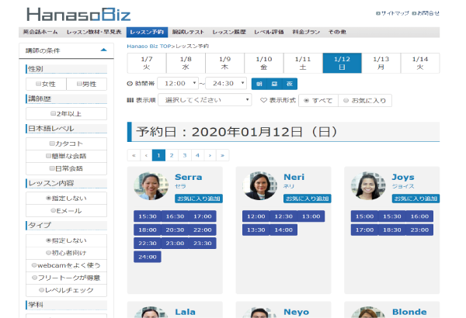Select the 1/9 木 date tab
This screenshot has width=466, height=318.
(x=224, y=63)
